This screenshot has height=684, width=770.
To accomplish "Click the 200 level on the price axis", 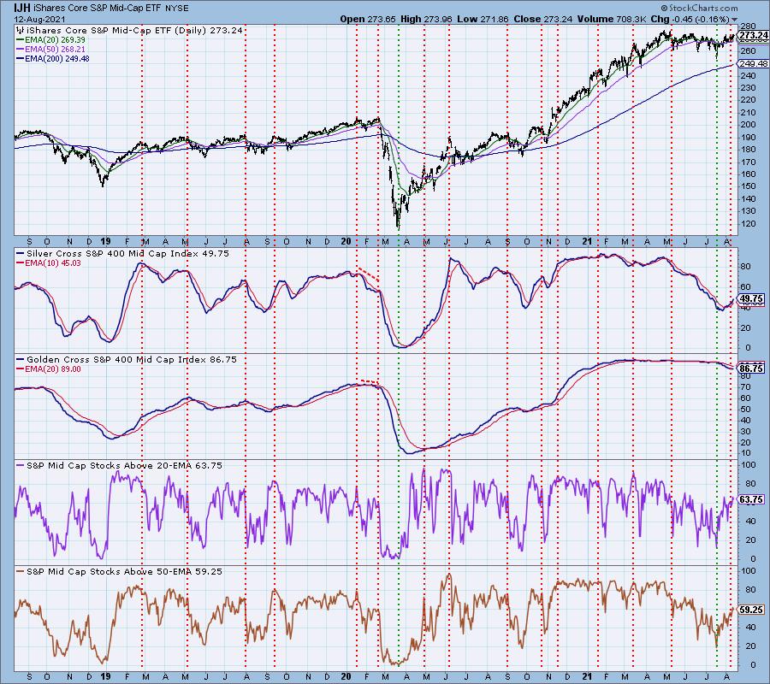I will 748,125.
